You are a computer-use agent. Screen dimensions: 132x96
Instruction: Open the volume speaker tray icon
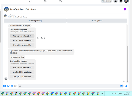pos(121,94)
